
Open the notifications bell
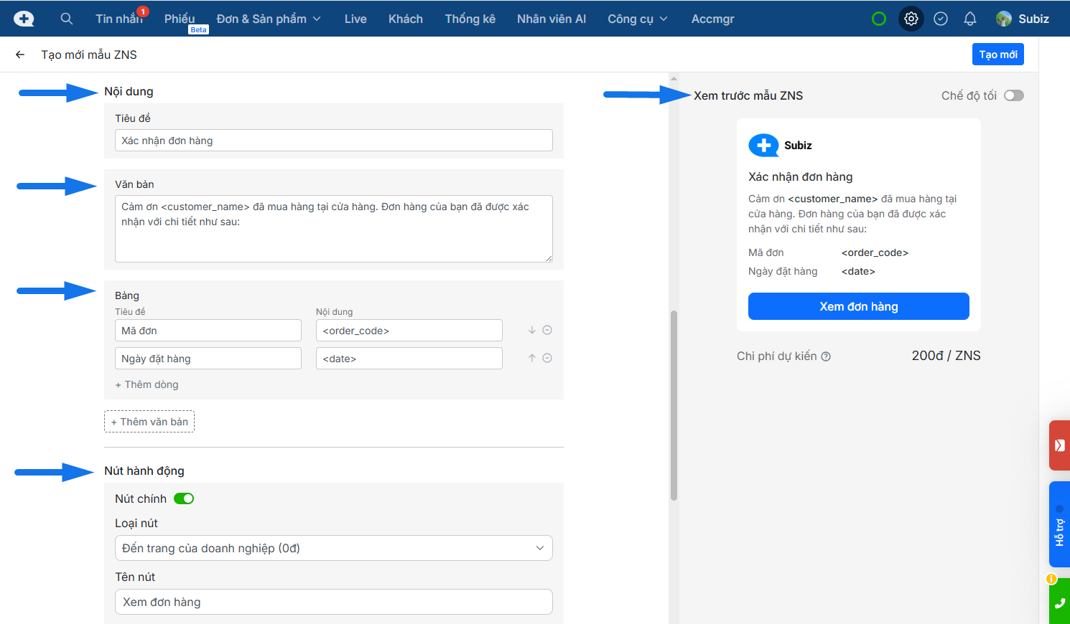pos(969,19)
